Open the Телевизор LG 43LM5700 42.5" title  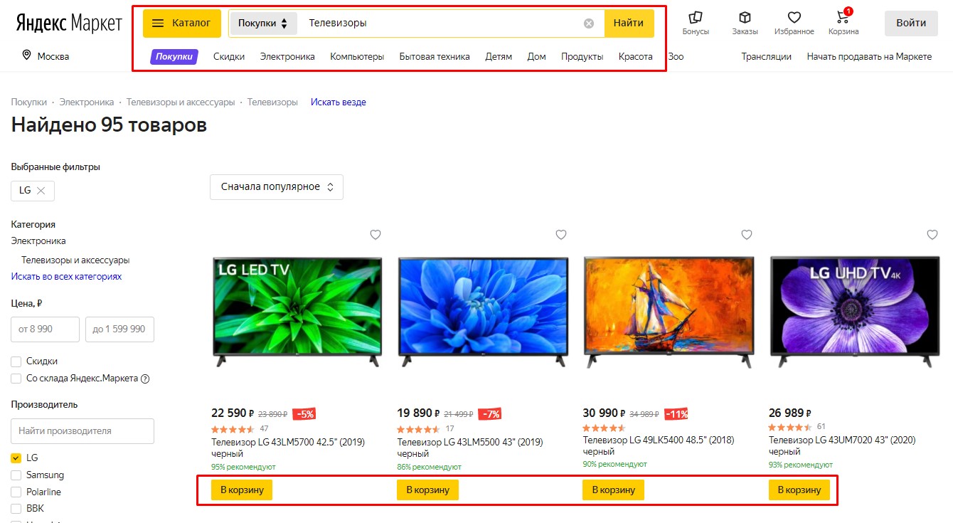coord(288,447)
